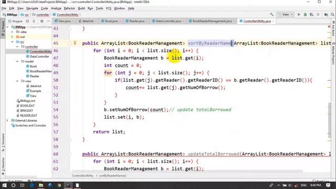Click the Build project hammer icon
The height and width of the screenshot is (189, 336).
click(272, 15)
